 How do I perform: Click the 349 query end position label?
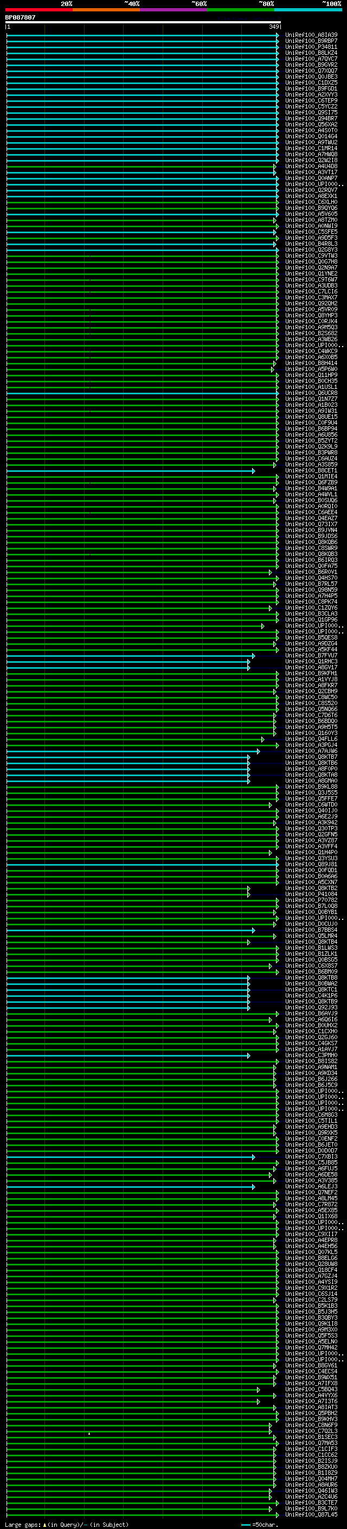pyautogui.click(x=274, y=27)
